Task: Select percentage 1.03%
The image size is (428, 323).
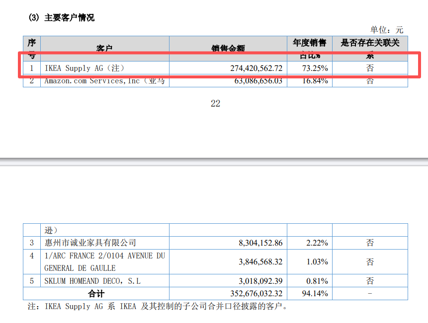Action: (x=317, y=262)
